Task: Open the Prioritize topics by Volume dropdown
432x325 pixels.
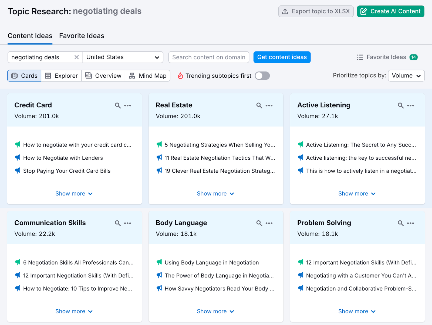Action: [x=406, y=76]
